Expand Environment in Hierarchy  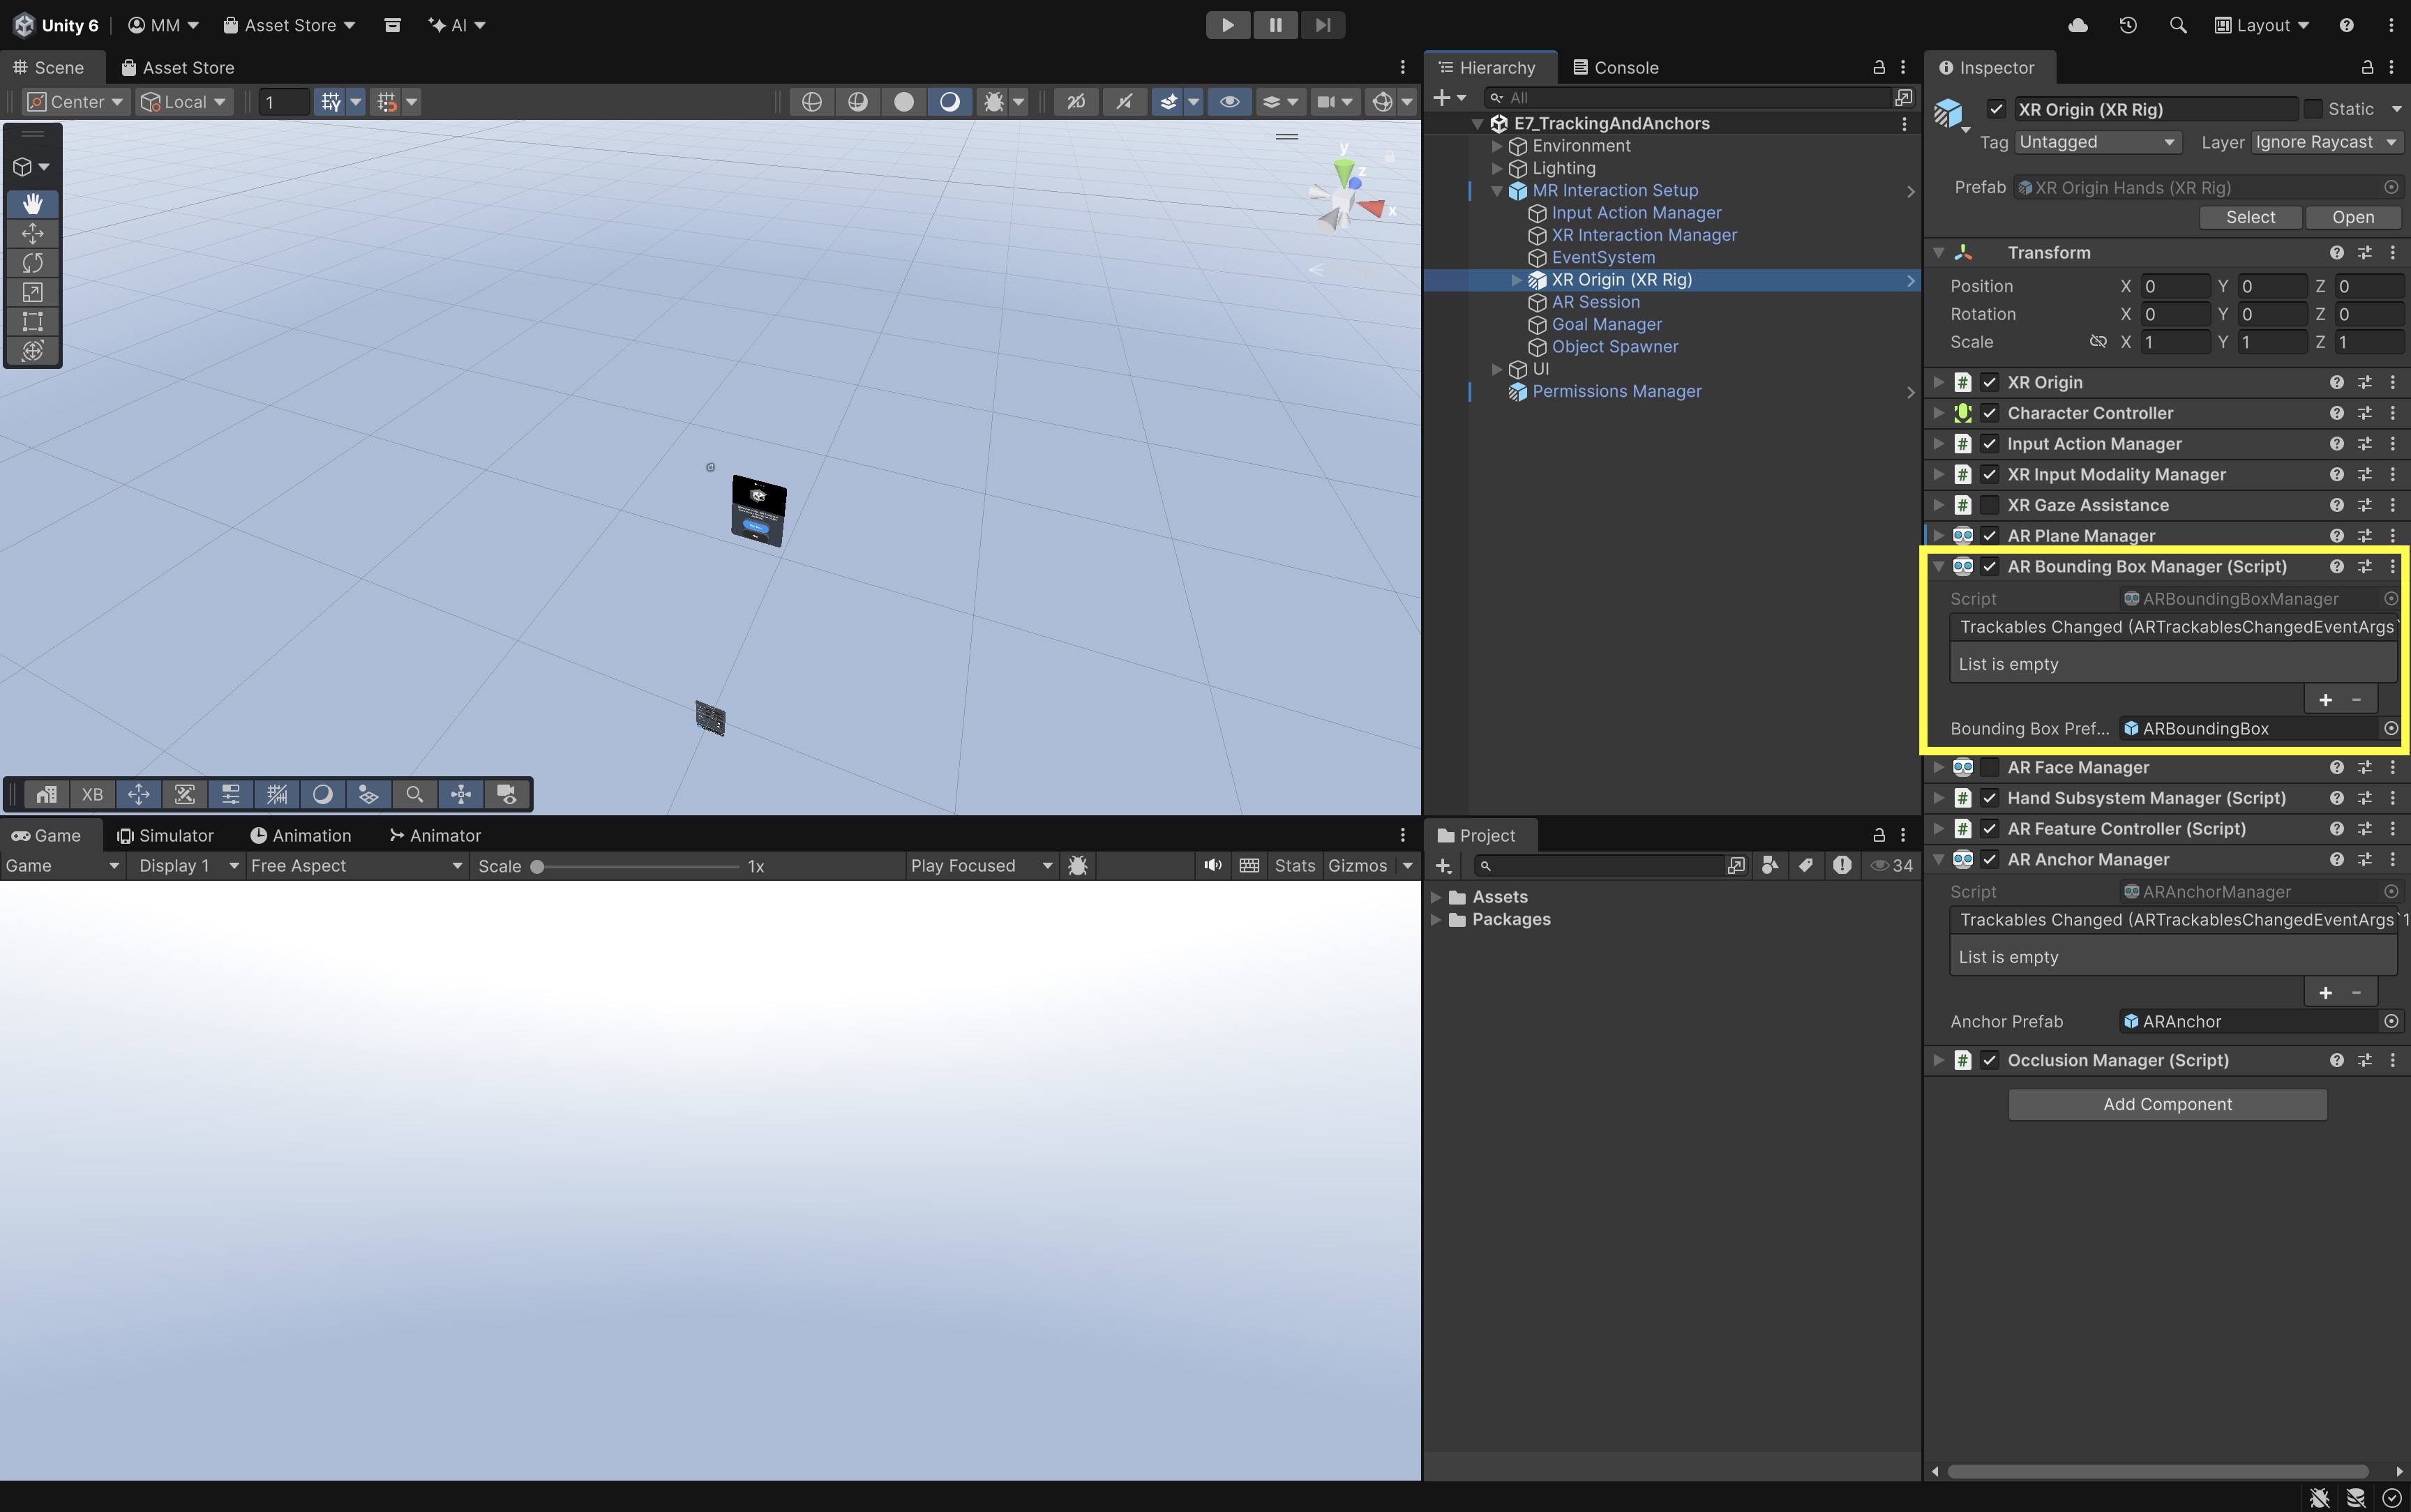click(x=1496, y=146)
